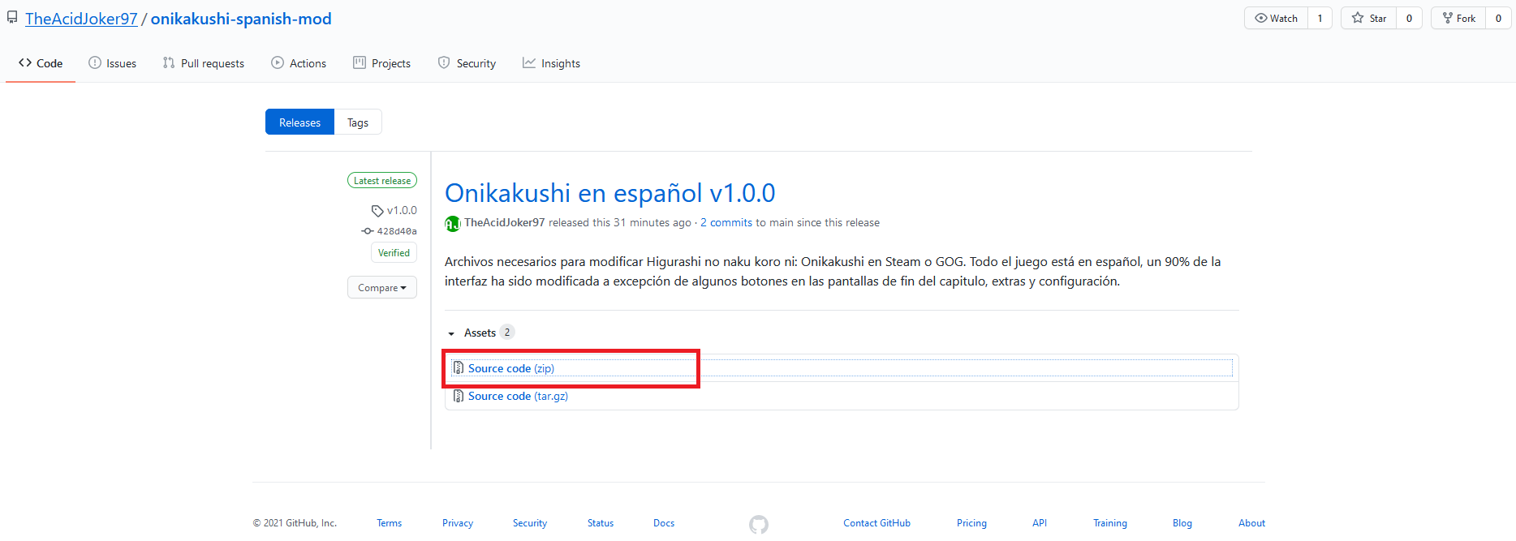Click the fork count 0
This screenshot has height=541, width=1516.
(1498, 18)
